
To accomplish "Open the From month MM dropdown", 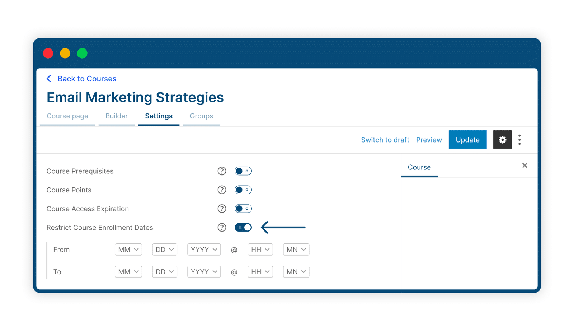I will coord(128,250).
